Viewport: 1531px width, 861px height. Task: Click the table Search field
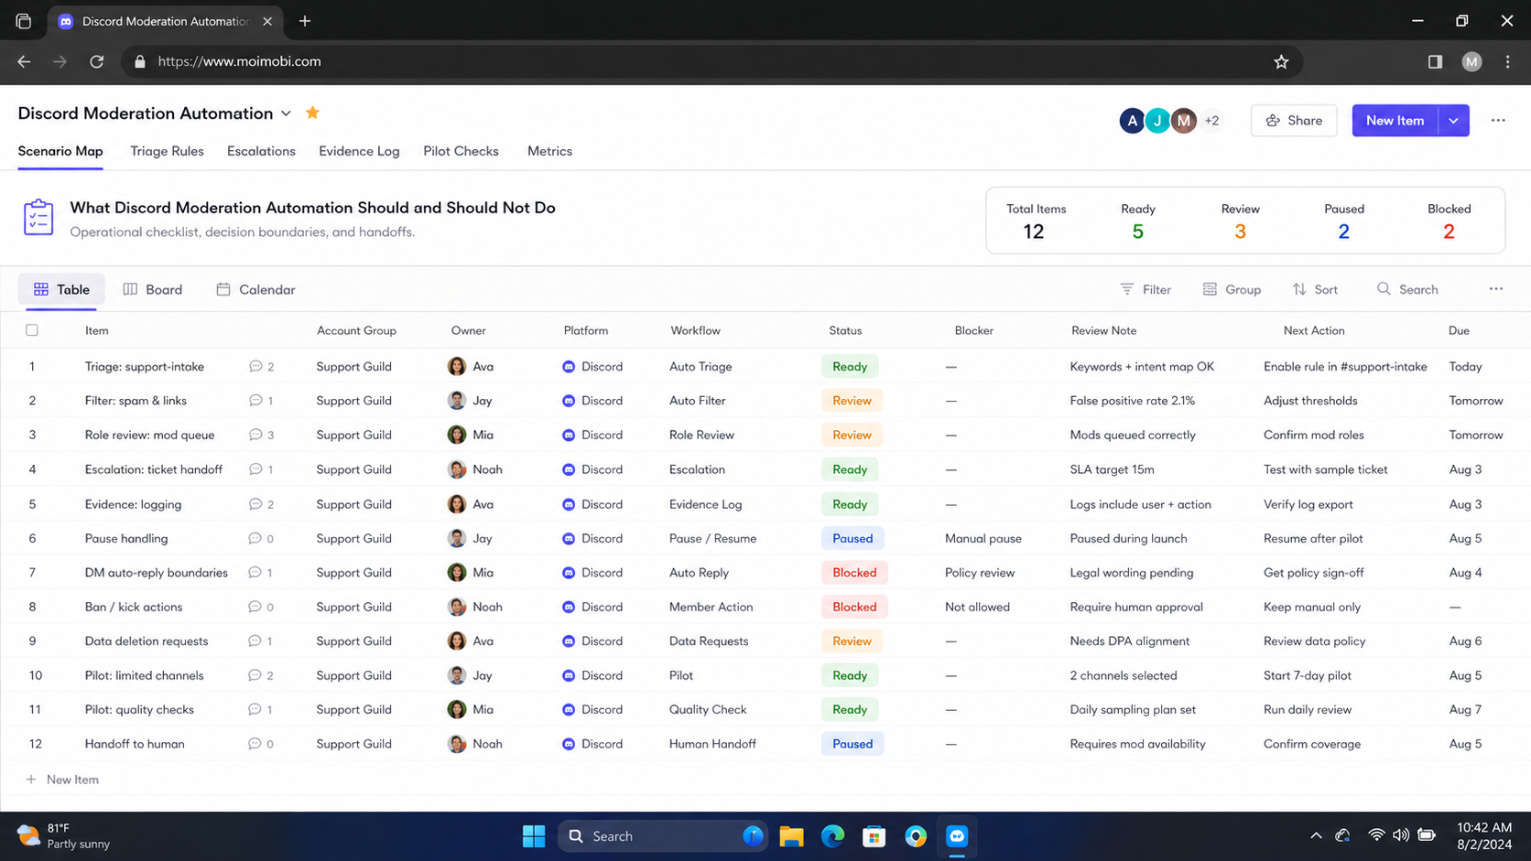coord(1408,289)
